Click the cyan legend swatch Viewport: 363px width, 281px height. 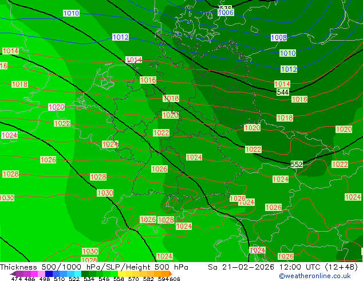78,274
